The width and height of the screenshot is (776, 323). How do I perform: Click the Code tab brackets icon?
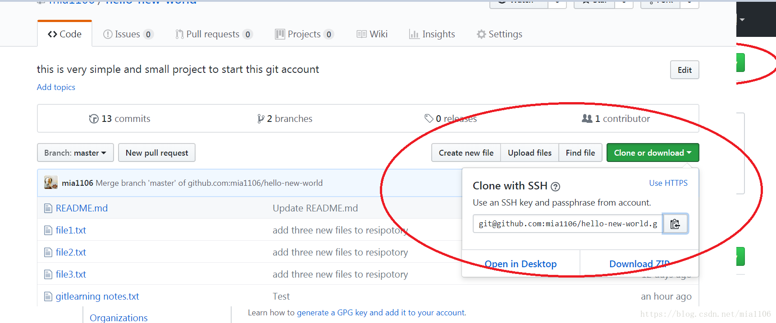(52, 34)
